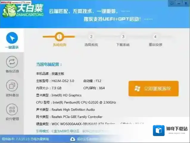Click the 主板型号 H61M-DS2 3.0 entry
Screen dimensions: 190x143
coord(55,81)
